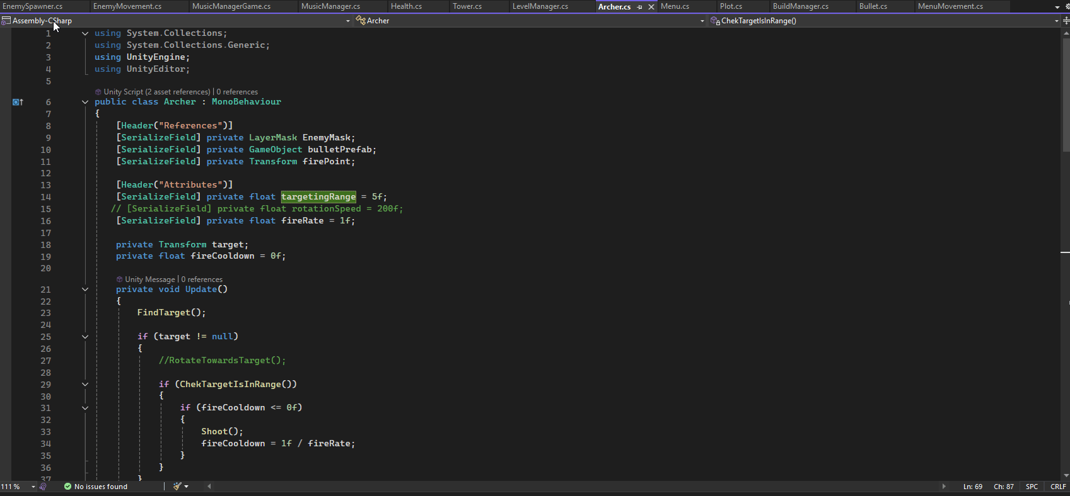Close the Archer.cs tab

(651, 7)
